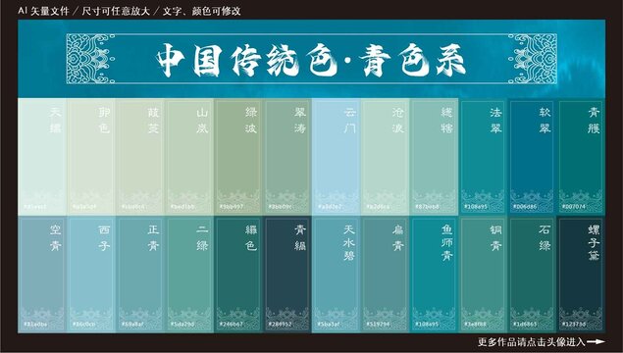This screenshot has height=353, width=623.
Task: Open link 更多作品请点击头像进入
Action: coord(531,342)
